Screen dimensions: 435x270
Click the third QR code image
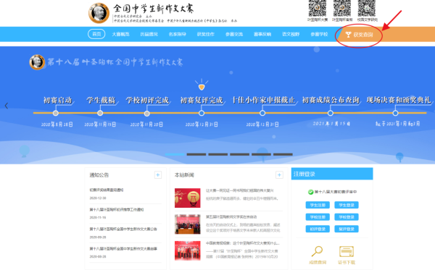pos(366,8)
